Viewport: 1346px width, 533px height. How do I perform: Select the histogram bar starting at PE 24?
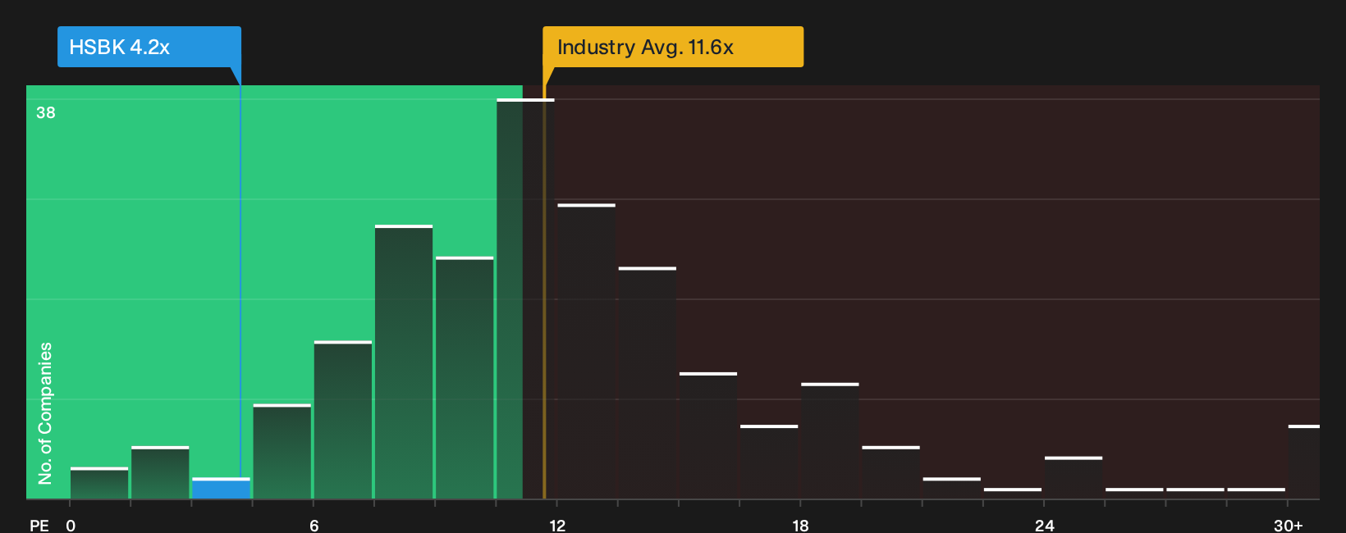(1074, 478)
